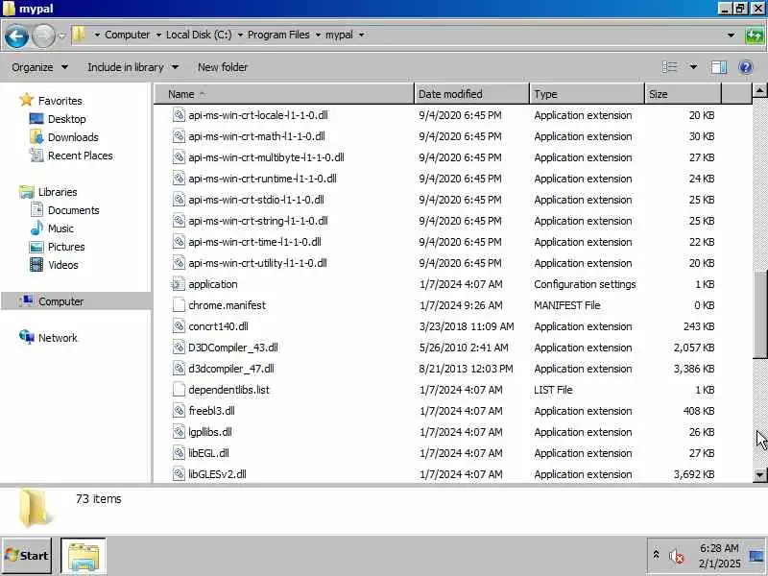Click the Downloads folder icon

click(x=36, y=137)
